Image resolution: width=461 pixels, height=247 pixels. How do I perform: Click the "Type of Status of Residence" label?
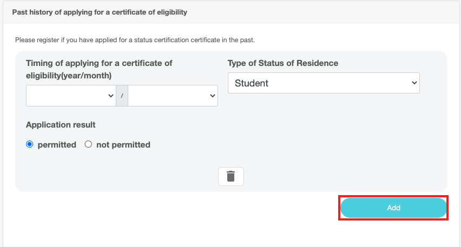283,63
